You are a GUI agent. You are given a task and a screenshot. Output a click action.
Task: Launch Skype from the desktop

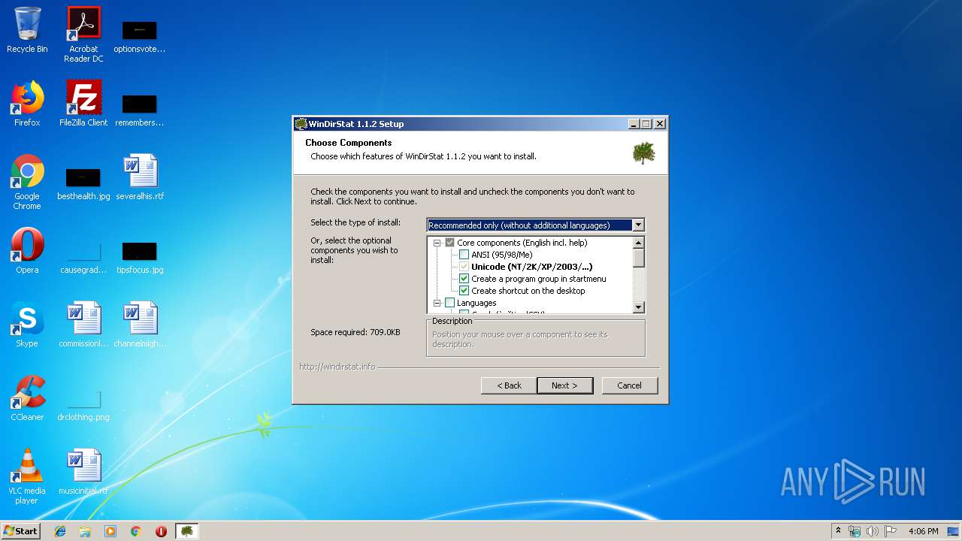pyautogui.click(x=27, y=325)
